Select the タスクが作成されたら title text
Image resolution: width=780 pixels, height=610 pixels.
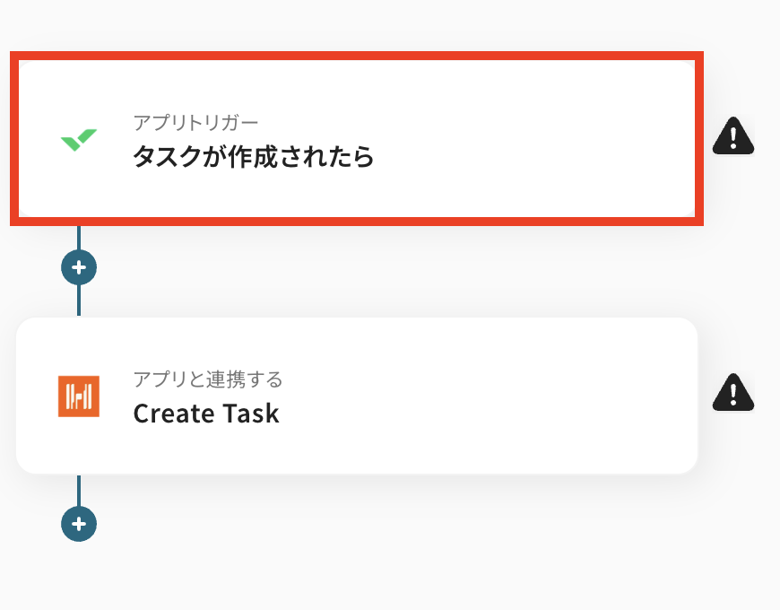point(253,158)
